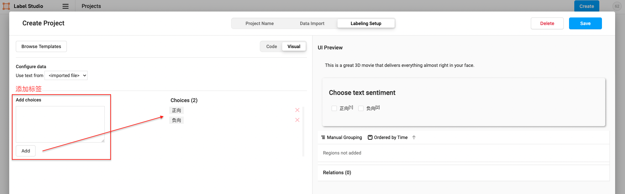Image resolution: width=625 pixels, height=194 pixels.
Task: Remove the 负向 choice with its X icon
Action: [x=297, y=120]
